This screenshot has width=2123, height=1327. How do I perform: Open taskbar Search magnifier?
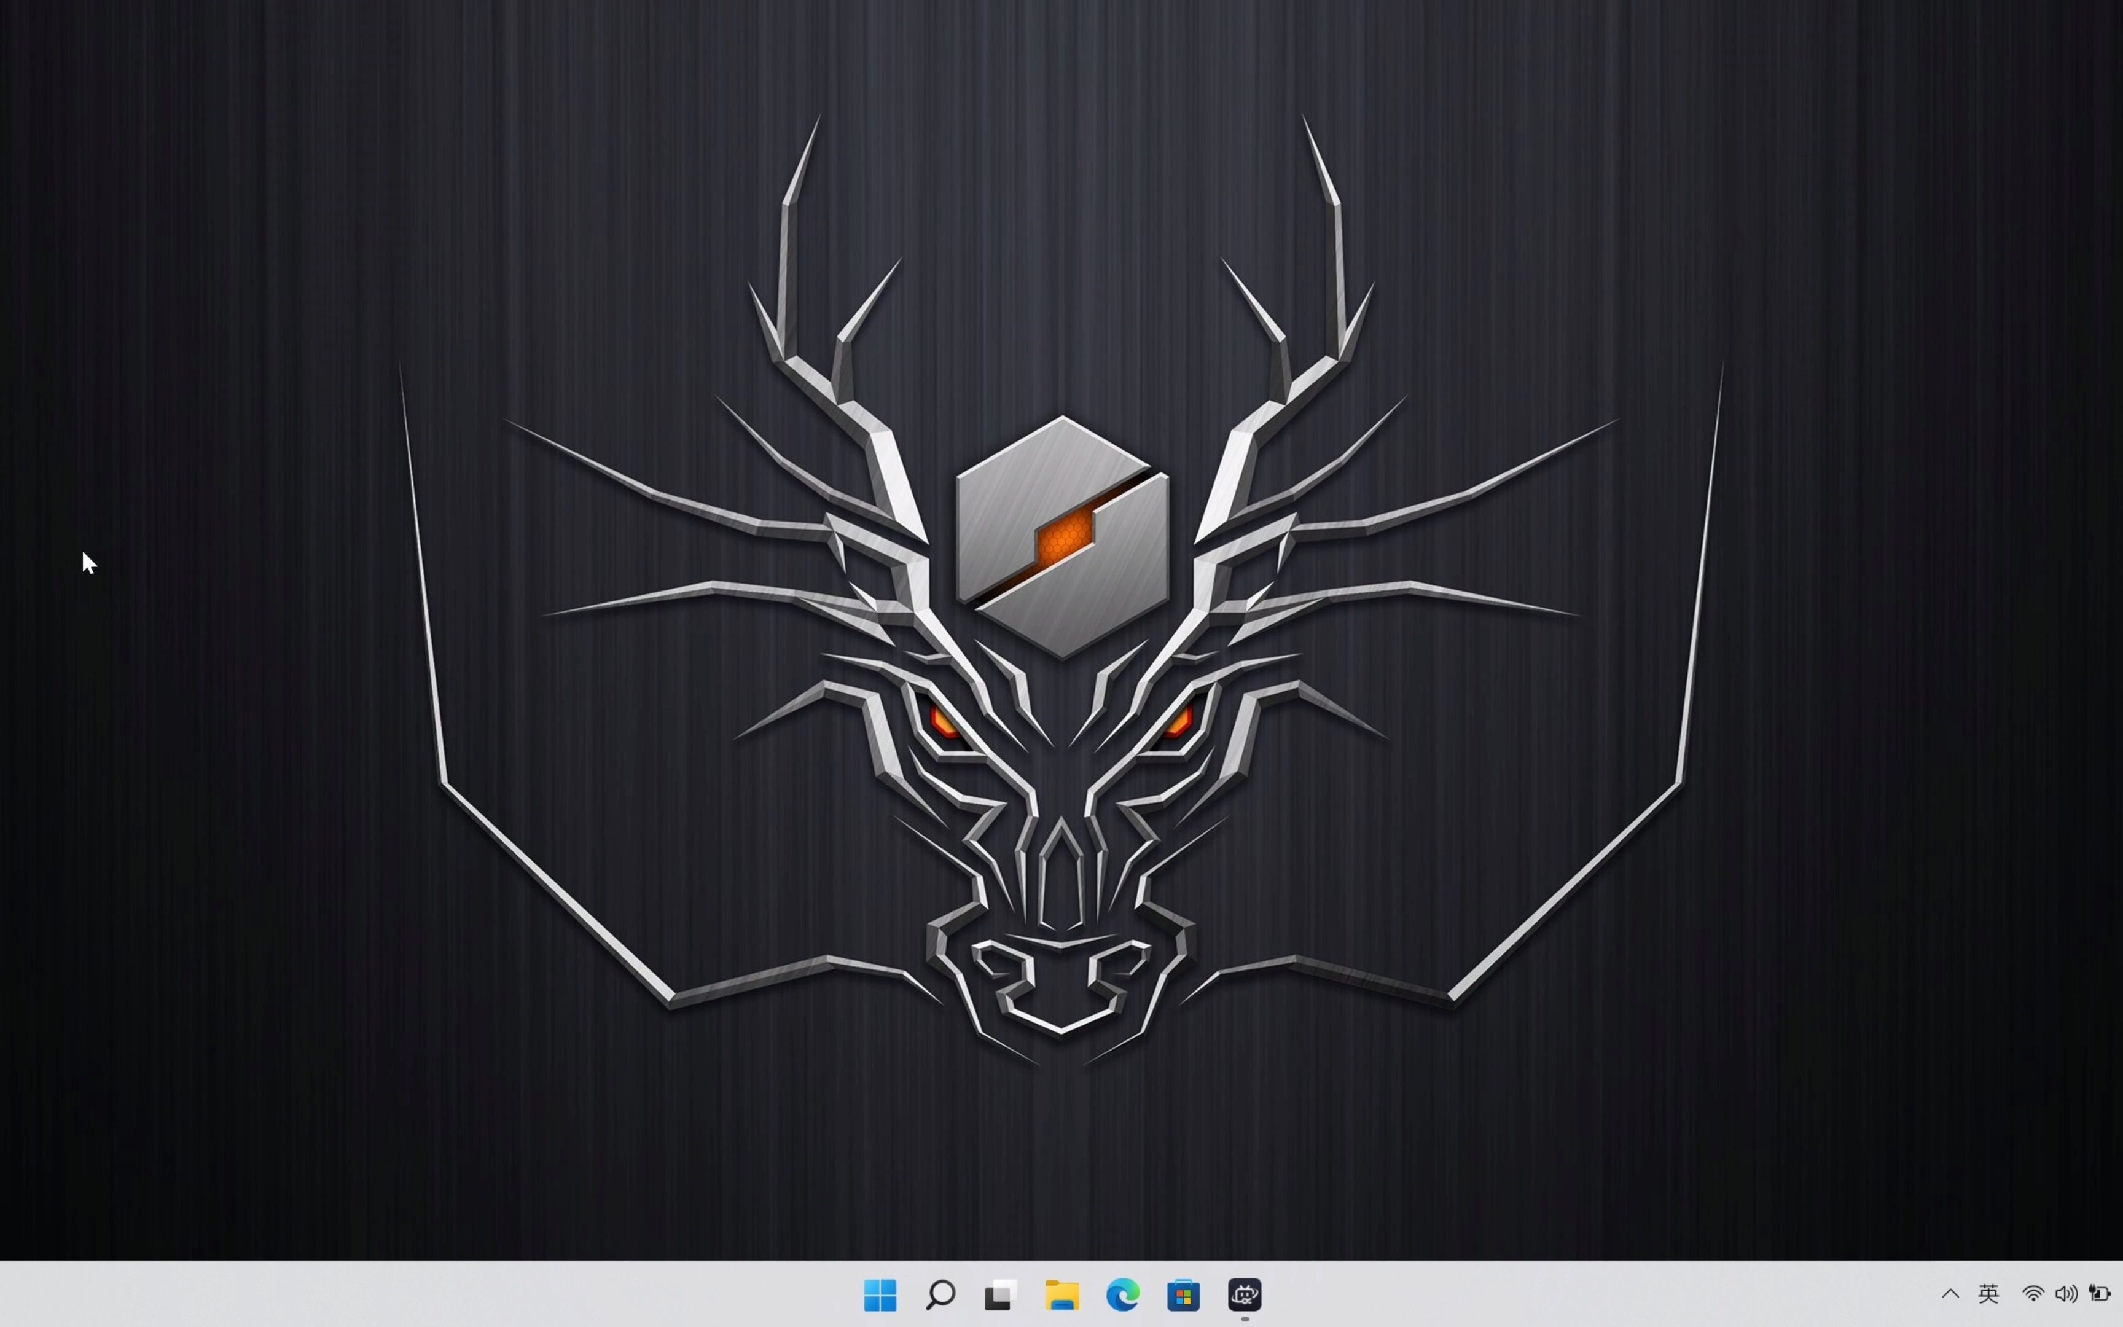tap(940, 1294)
